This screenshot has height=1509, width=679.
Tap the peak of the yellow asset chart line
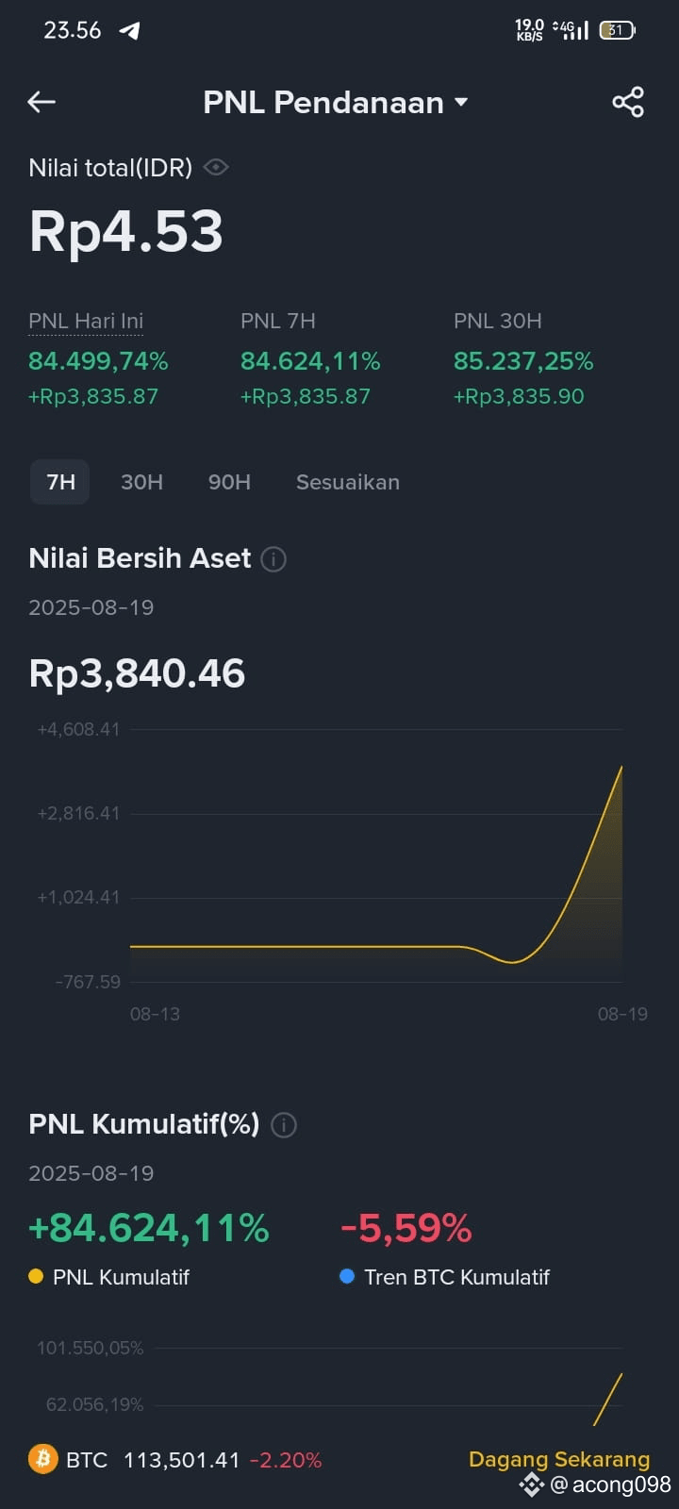(x=621, y=768)
